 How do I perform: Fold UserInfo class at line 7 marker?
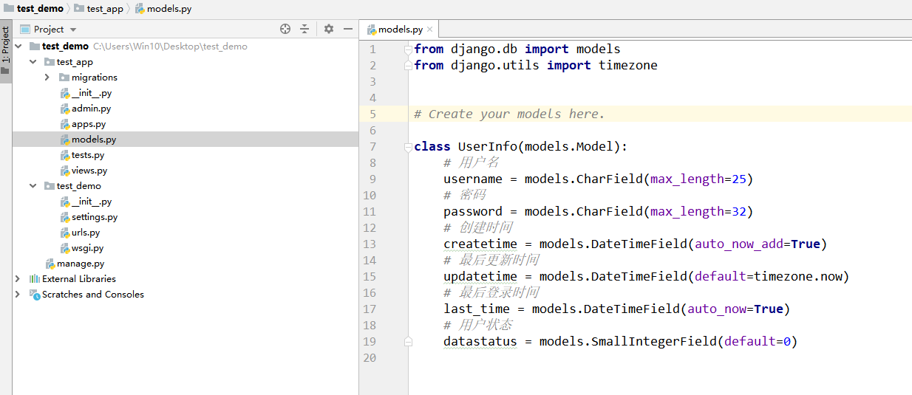click(408, 147)
